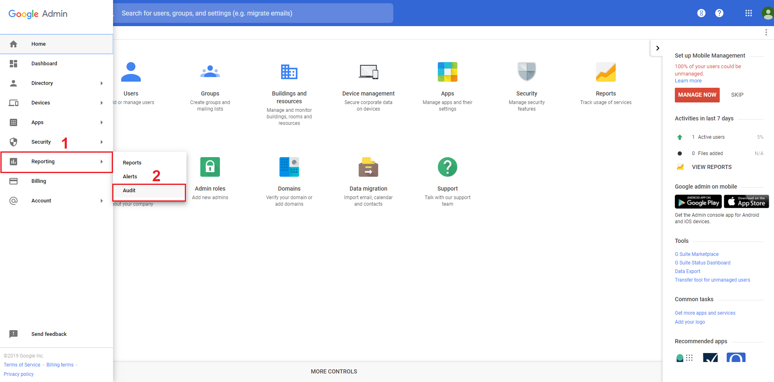Download from the App Store badge

[746, 202]
